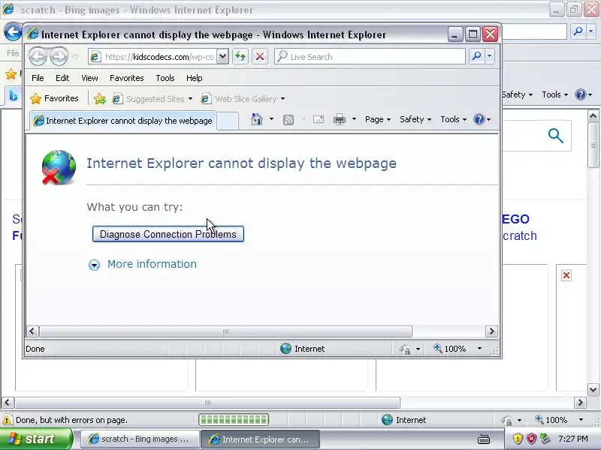Viewport: 601px width, 450px height.
Task: Expand the Suggested Sites dropdown
Action: pyautogui.click(x=191, y=99)
